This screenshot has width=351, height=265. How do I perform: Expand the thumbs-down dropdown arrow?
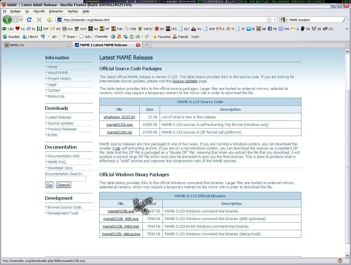[x=48, y=37]
